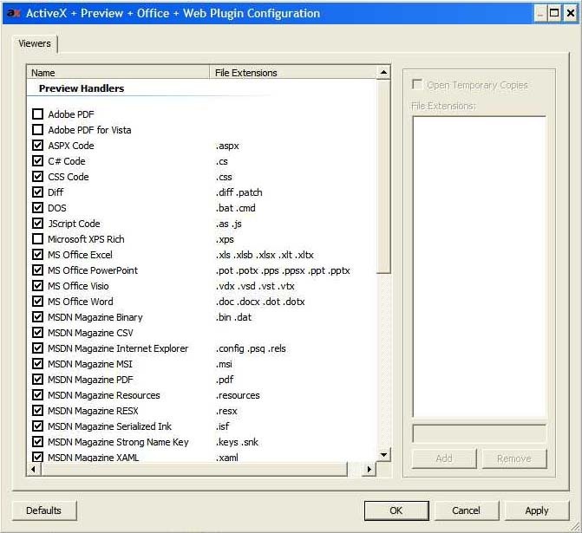Uncheck the MSDN Magazine RESX checkbox
Screen dimensions: 582x533
(x=37, y=410)
